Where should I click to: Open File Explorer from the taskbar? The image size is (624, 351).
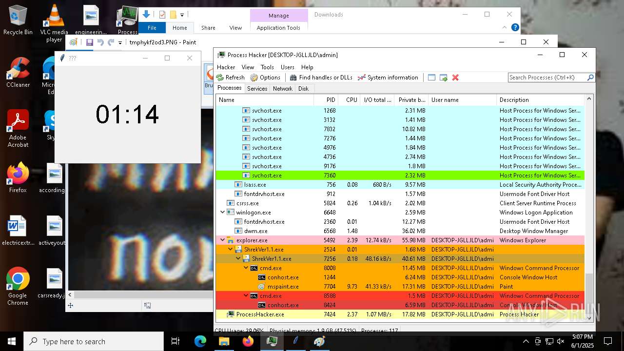point(224,341)
